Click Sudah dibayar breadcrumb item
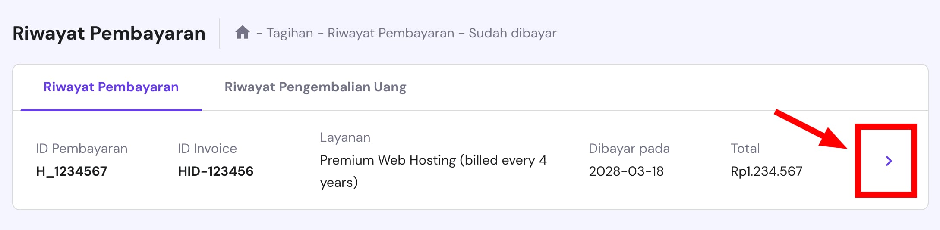Viewport: 940px width, 230px height. coord(512,33)
